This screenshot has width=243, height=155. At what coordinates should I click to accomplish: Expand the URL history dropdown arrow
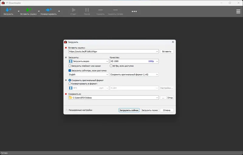coord(157,51)
